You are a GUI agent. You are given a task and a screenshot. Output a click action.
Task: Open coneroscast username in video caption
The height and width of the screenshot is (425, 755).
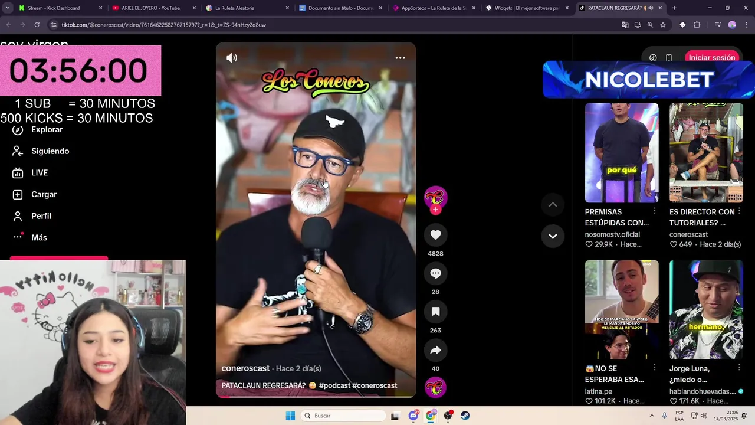point(245,368)
